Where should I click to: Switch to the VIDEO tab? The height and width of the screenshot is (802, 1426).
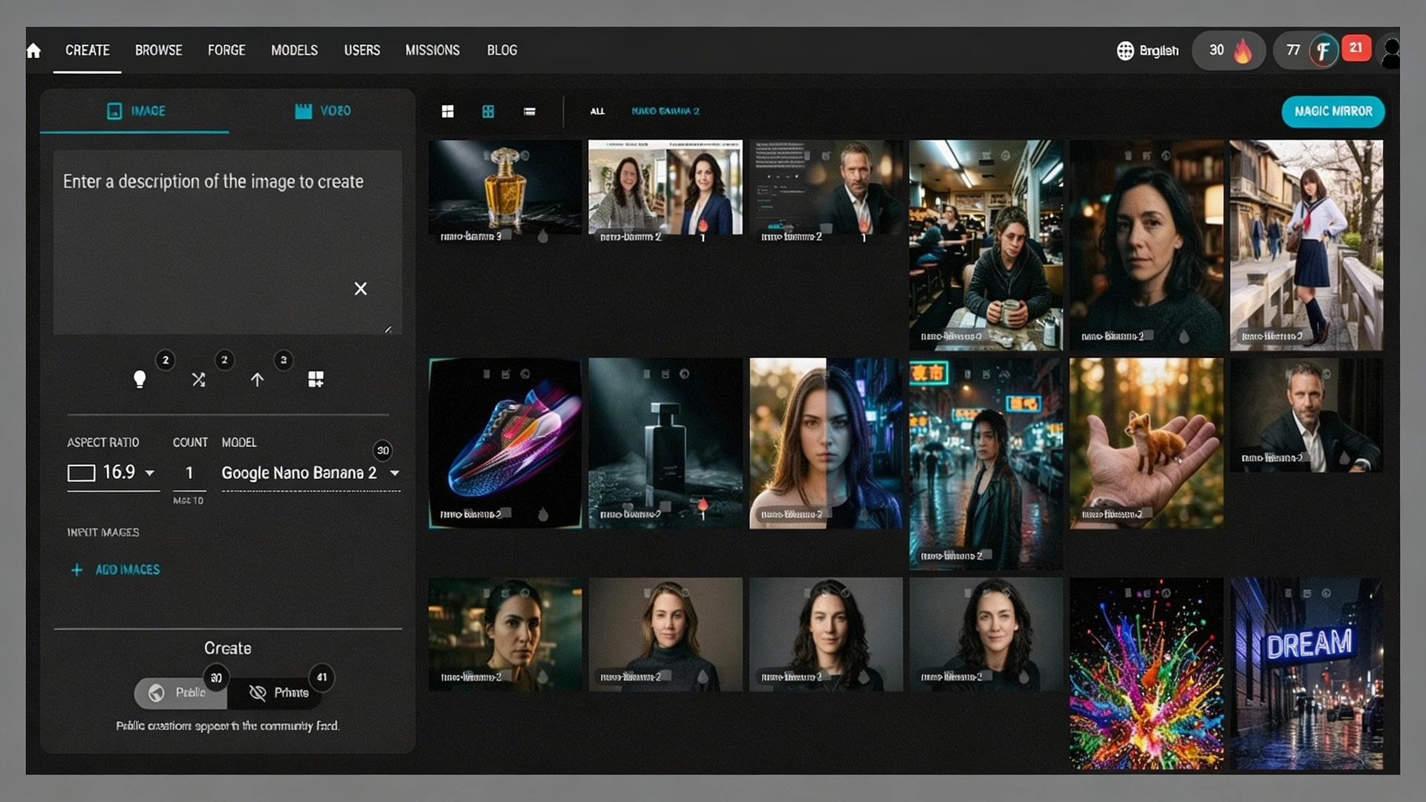point(322,111)
